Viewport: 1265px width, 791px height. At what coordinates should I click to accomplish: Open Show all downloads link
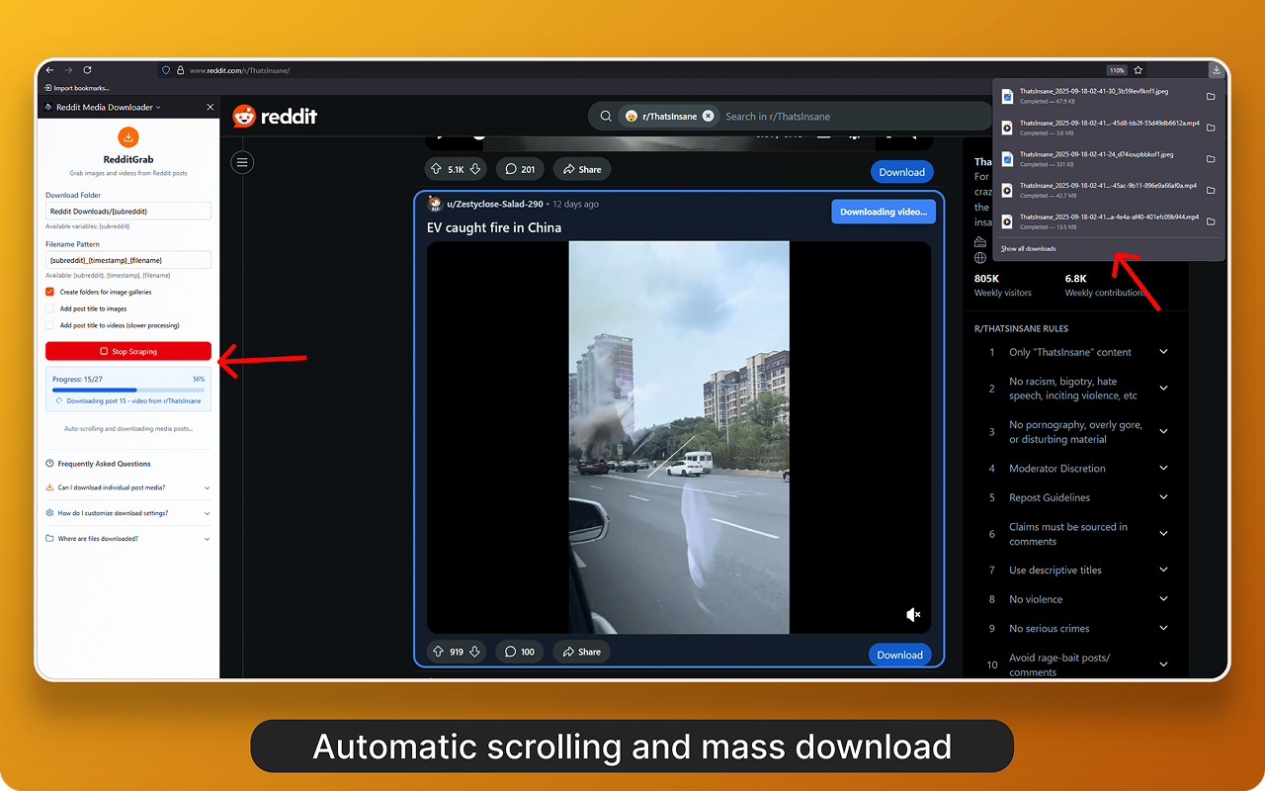[1028, 248]
